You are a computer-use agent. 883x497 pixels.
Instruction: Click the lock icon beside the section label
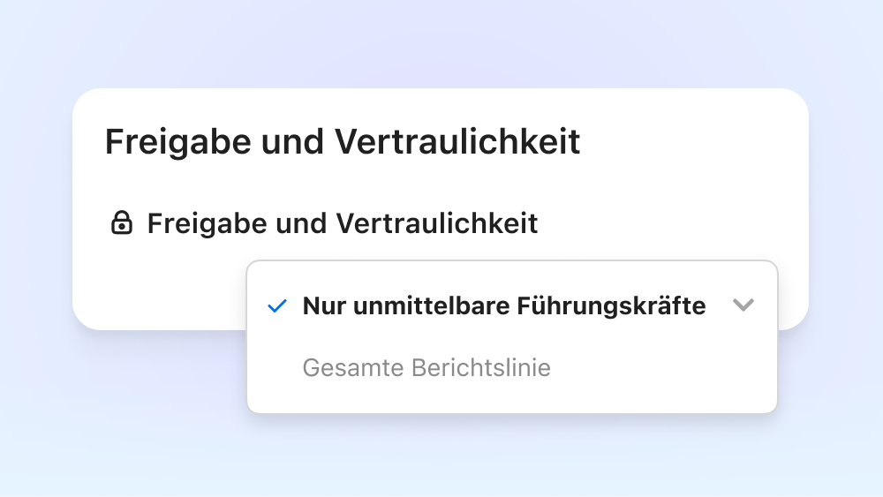pos(122,222)
